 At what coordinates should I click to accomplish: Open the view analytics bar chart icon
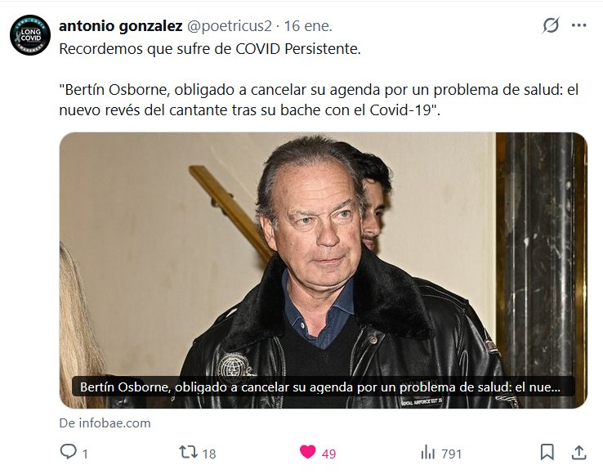point(427,452)
